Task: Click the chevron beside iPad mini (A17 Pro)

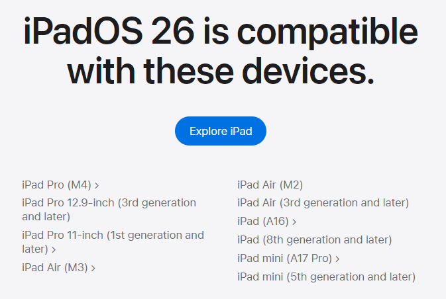Action: [x=337, y=259]
